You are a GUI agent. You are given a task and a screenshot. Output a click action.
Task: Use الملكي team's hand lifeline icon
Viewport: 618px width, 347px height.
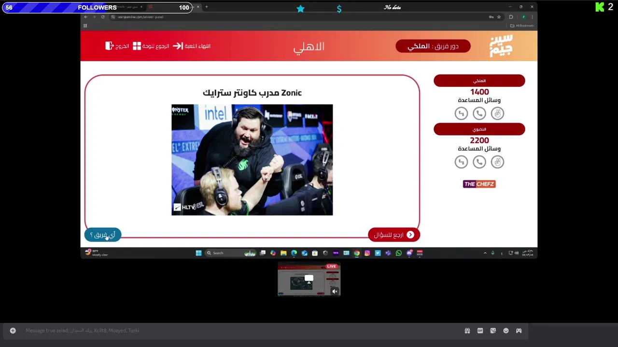point(497,113)
